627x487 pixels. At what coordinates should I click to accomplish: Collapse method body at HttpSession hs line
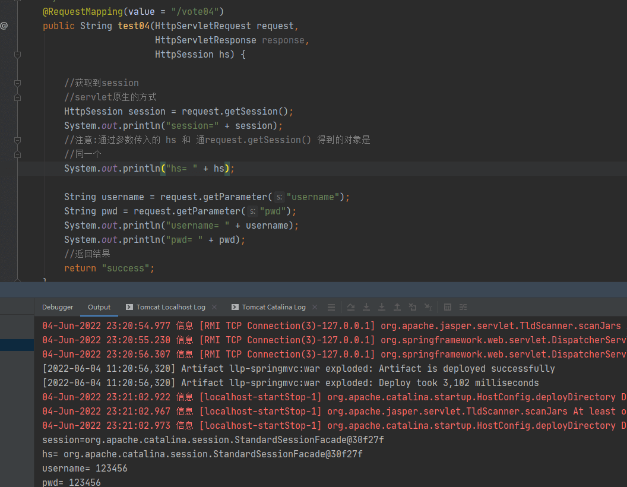coord(18,55)
